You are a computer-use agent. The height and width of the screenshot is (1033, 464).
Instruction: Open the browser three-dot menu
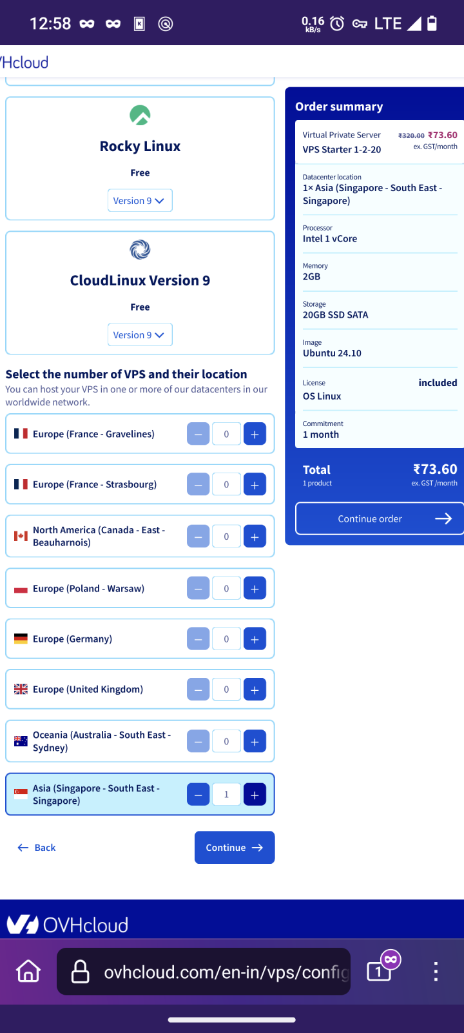coord(436,971)
